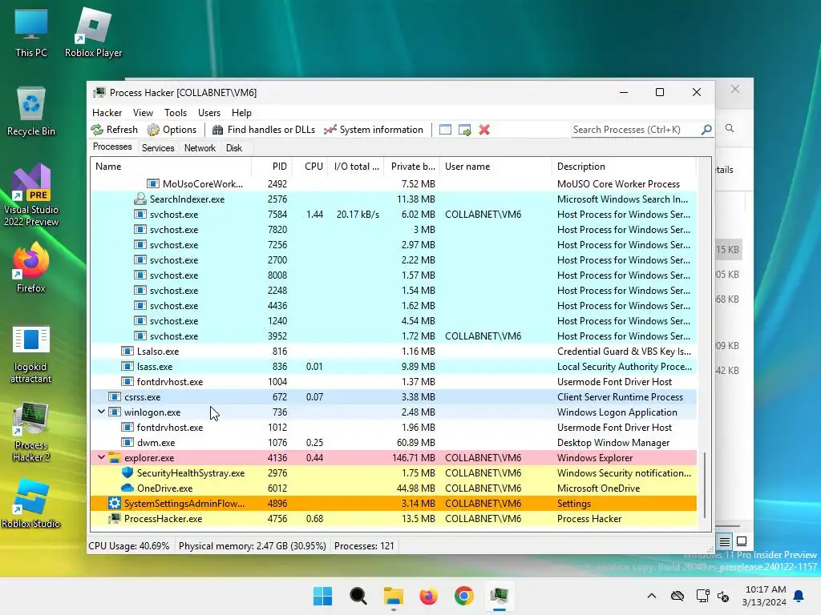Select the dwm.exe process row
The image size is (821, 615).
pyautogui.click(x=394, y=442)
